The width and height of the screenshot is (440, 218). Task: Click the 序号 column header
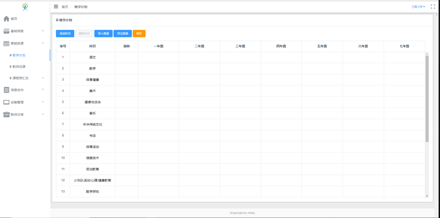(x=63, y=46)
